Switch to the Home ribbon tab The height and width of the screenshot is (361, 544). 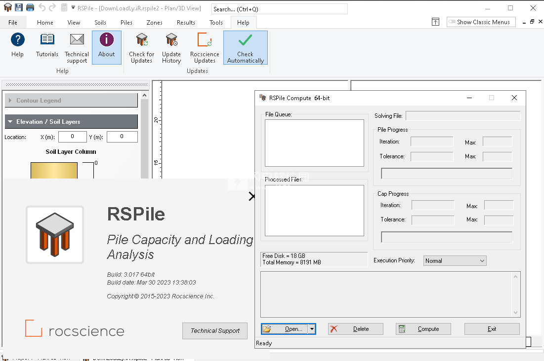[45, 23]
